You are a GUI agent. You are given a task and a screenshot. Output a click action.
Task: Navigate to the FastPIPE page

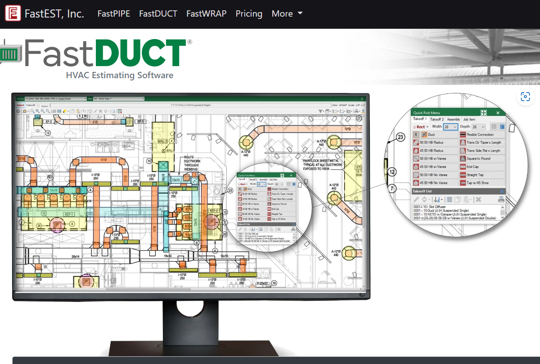(114, 13)
